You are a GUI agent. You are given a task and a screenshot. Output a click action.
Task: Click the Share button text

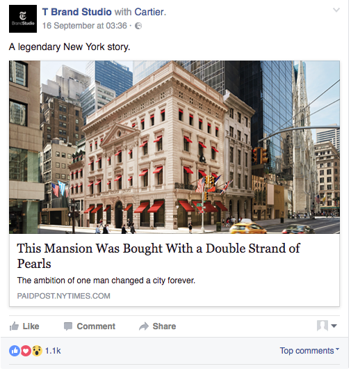click(165, 326)
